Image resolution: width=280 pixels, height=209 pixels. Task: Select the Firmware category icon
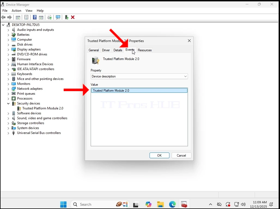[x=14, y=59]
